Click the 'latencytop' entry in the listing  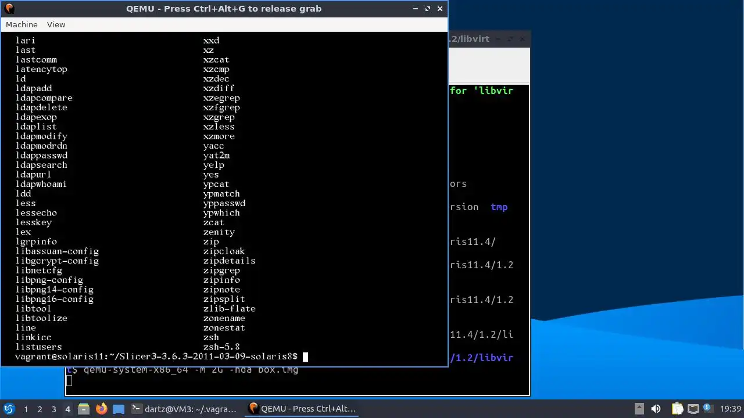41,69
